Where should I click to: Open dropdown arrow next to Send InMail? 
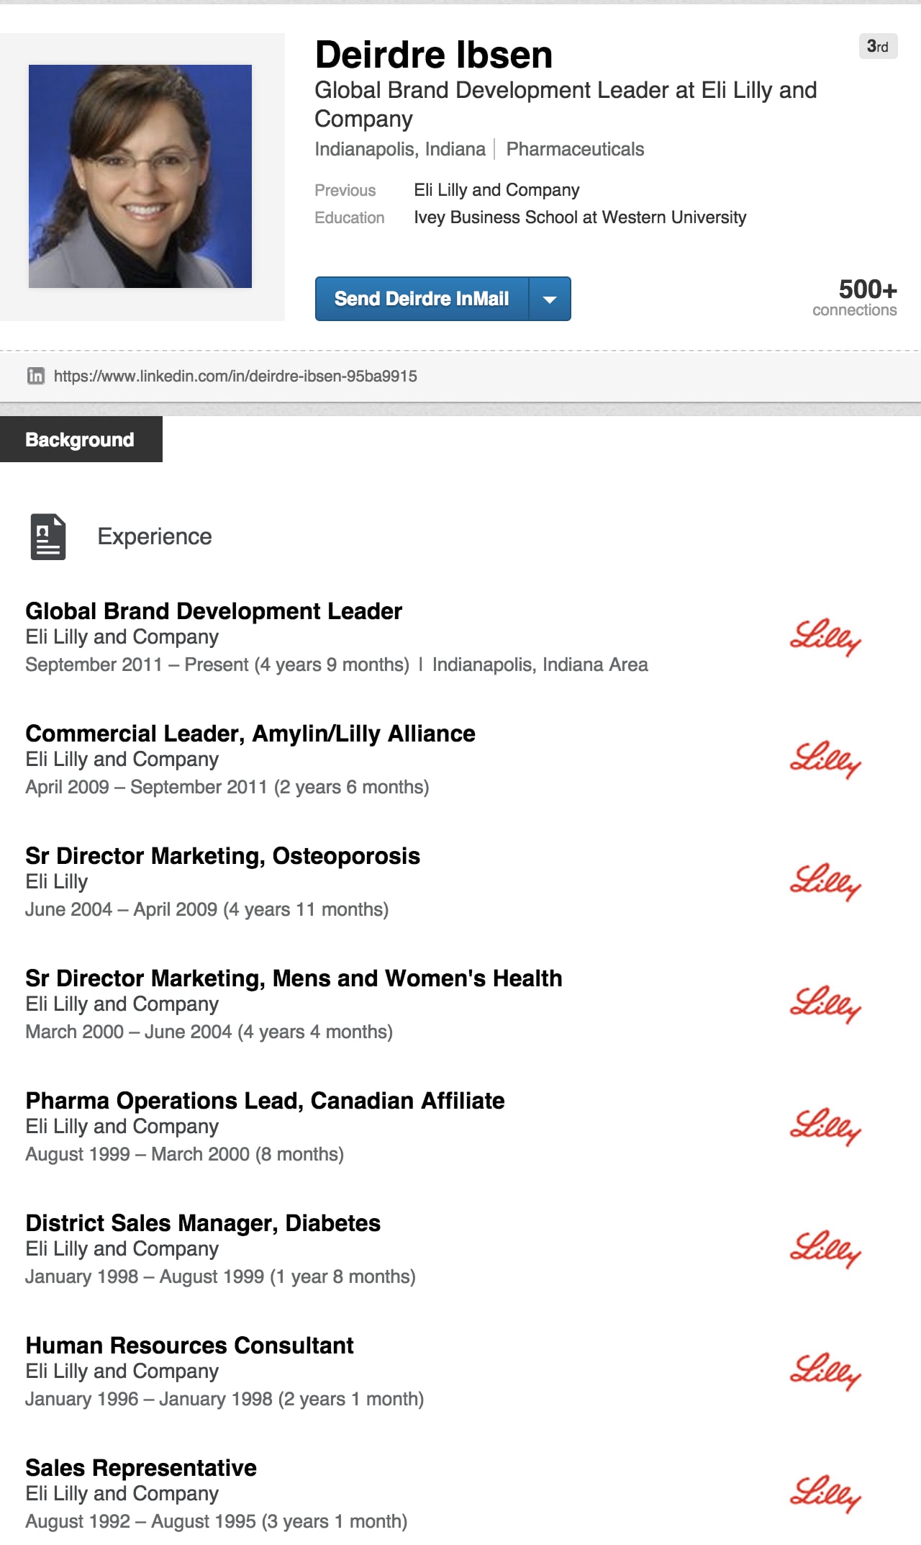(550, 299)
